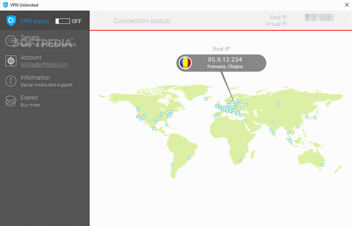This screenshot has width=352, height=226.
Task: Select the Russia Siberia server marker
Action: coord(278,104)
